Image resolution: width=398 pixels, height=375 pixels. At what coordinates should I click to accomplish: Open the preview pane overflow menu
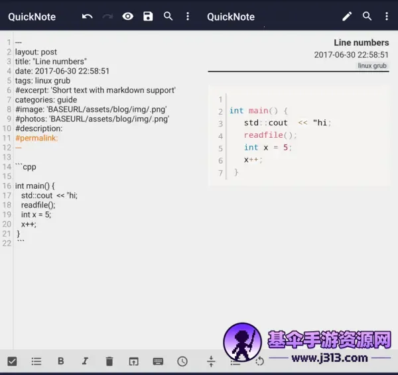pos(387,17)
